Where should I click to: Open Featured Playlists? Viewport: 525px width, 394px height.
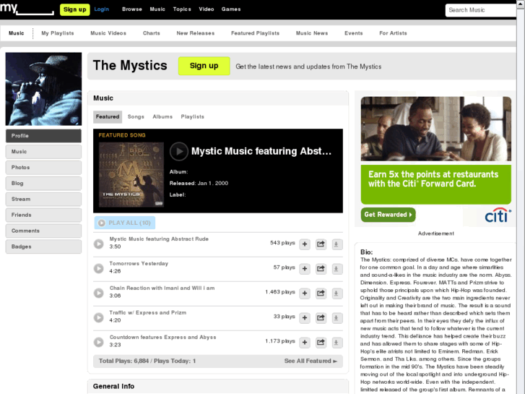tap(255, 33)
